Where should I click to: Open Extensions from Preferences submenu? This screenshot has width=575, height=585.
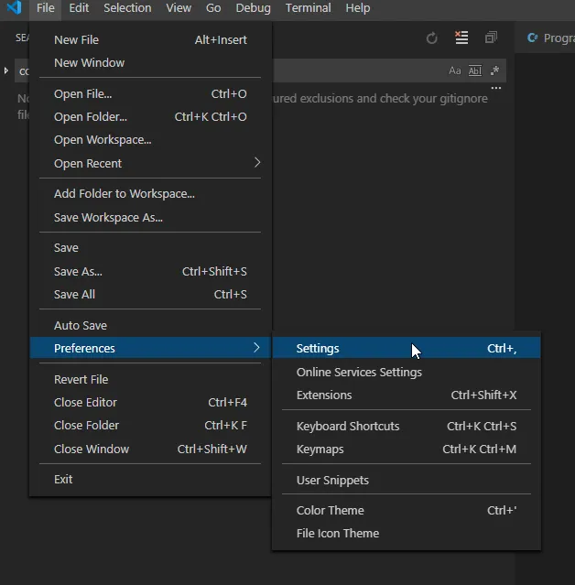(407, 395)
